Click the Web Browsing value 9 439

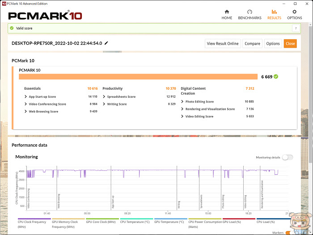point(93,111)
